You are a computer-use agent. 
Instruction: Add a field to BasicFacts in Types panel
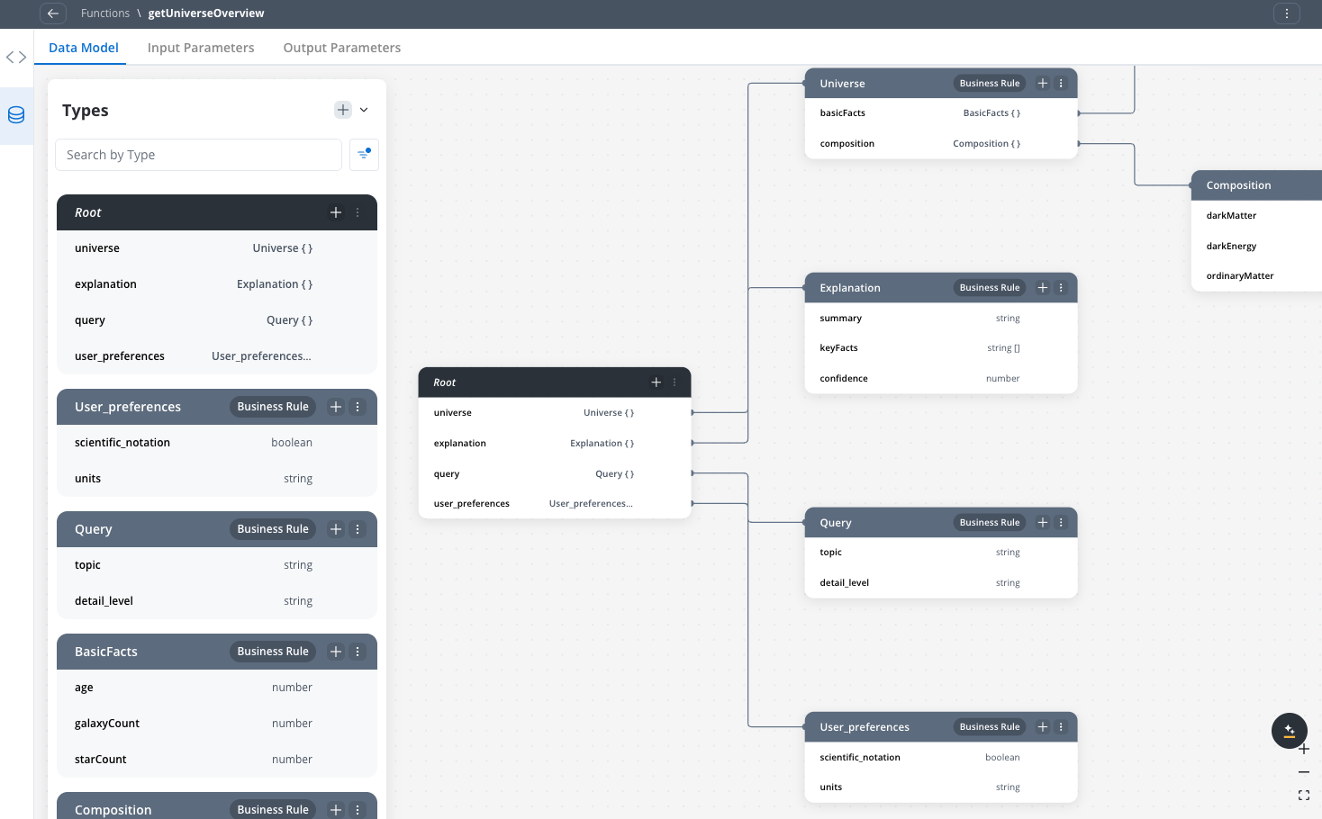pyautogui.click(x=336, y=652)
